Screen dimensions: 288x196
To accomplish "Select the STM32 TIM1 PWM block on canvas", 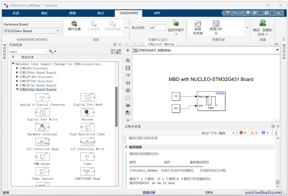I will click(x=211, y=101).
